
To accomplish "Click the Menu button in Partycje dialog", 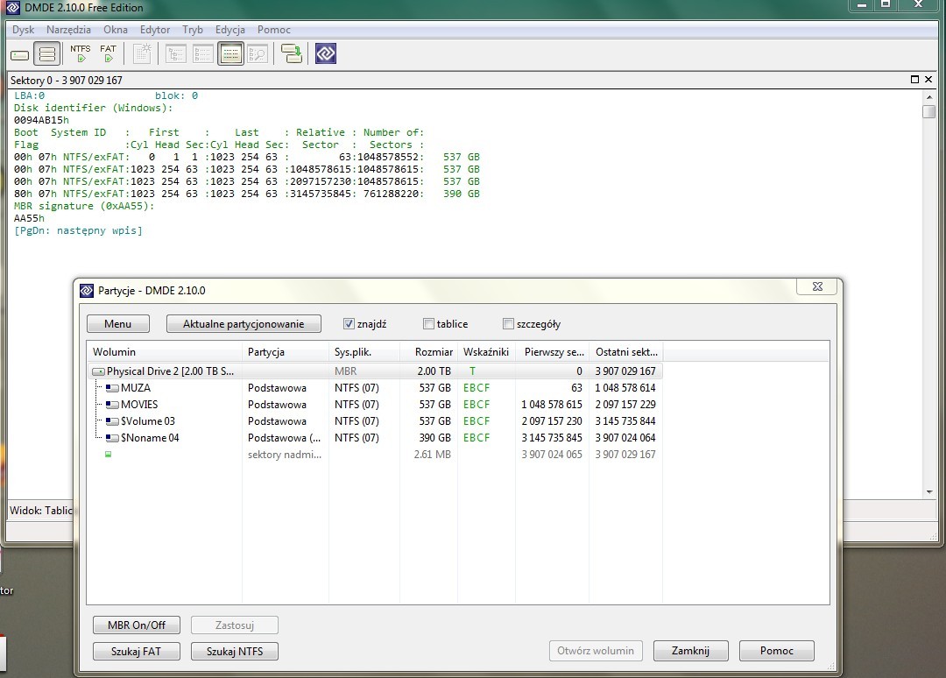I will coord(117,324).
